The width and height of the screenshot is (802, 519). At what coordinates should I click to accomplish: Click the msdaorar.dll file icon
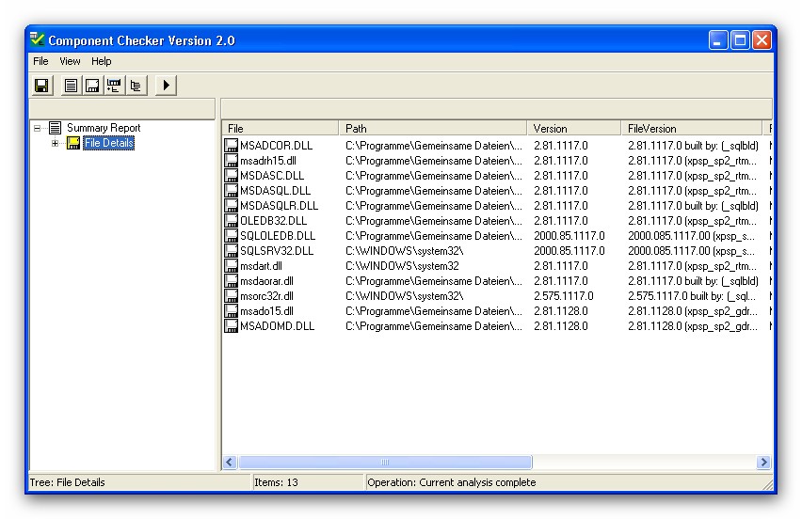pos(232,281)
